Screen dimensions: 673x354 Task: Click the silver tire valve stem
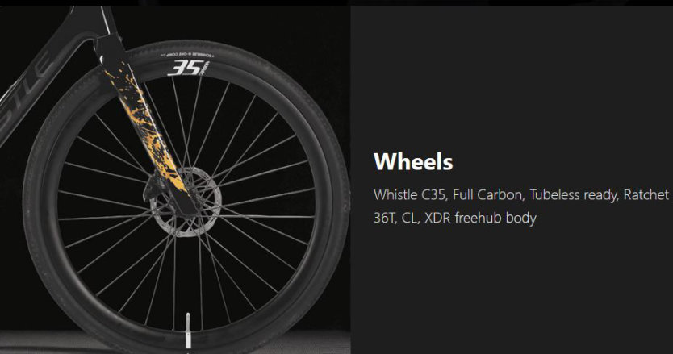coord(187,331)
